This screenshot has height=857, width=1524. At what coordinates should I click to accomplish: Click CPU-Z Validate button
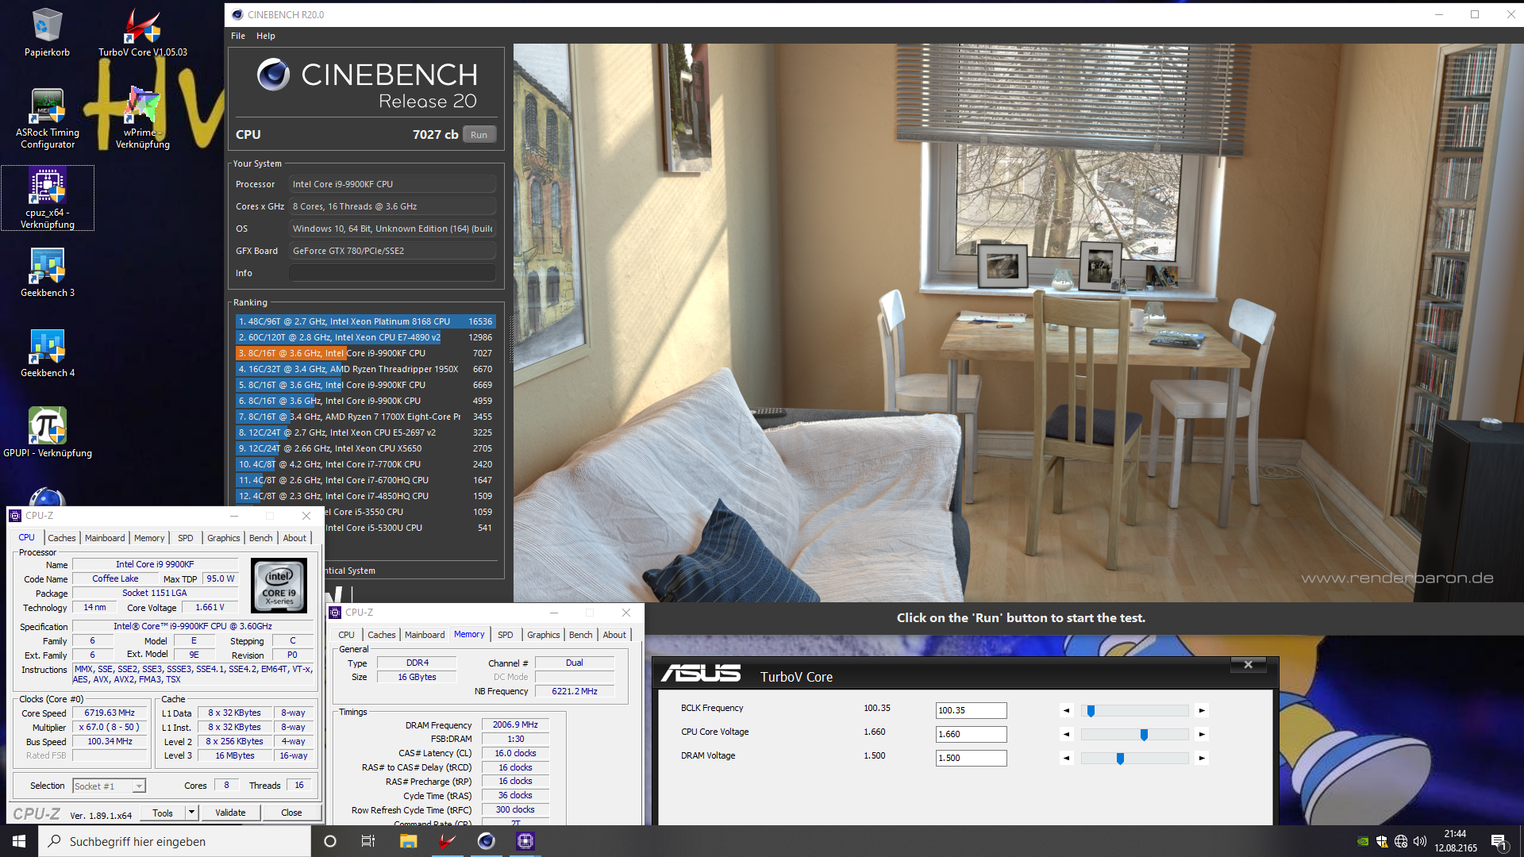[x=230, y=813]
